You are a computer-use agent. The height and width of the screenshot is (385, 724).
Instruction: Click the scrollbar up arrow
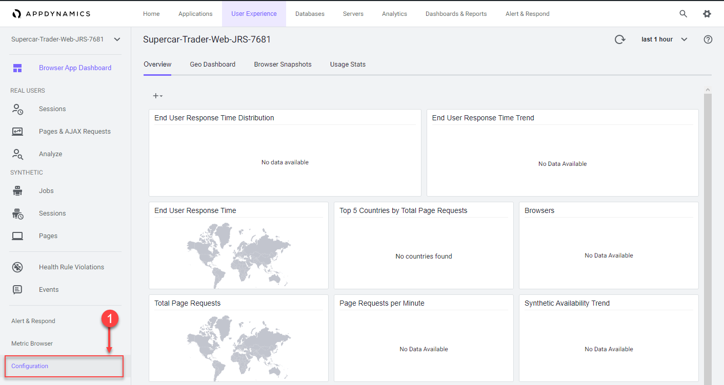tap(708, 90)
